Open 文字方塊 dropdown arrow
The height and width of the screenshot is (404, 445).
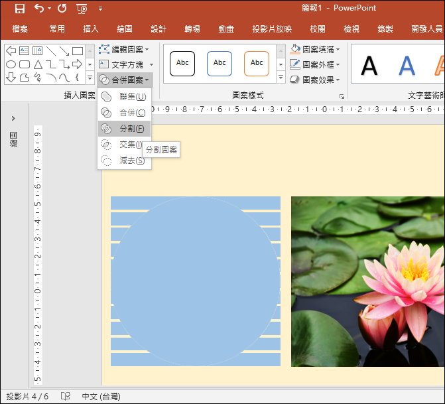[x=152, y=65]
